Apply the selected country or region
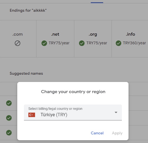Screen dimensions: 148x143 [117, 133]
